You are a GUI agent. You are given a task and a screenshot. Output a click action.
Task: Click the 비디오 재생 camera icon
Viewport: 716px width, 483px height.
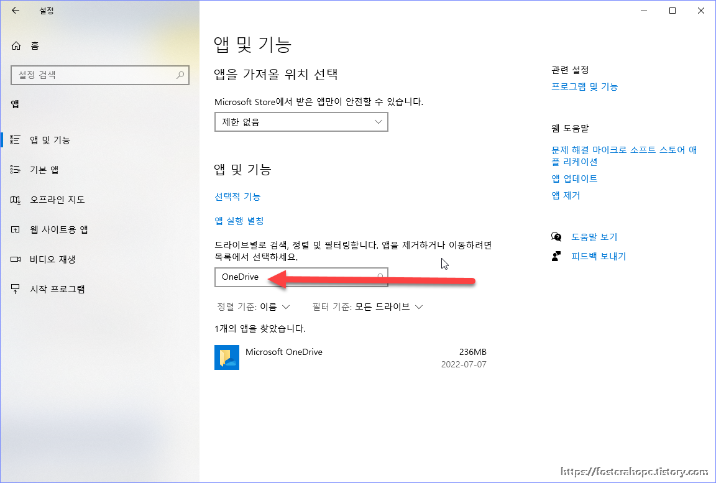[15, 259]
